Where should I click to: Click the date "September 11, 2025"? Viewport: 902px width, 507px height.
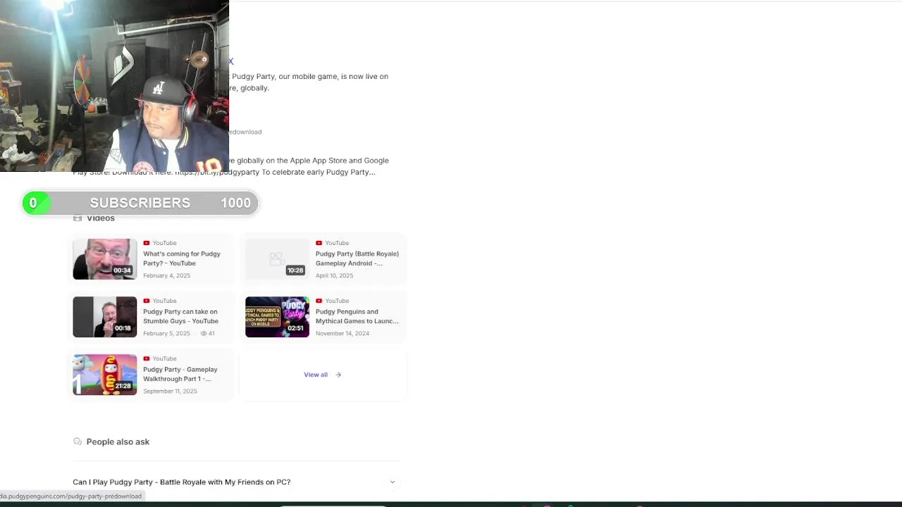170,391
